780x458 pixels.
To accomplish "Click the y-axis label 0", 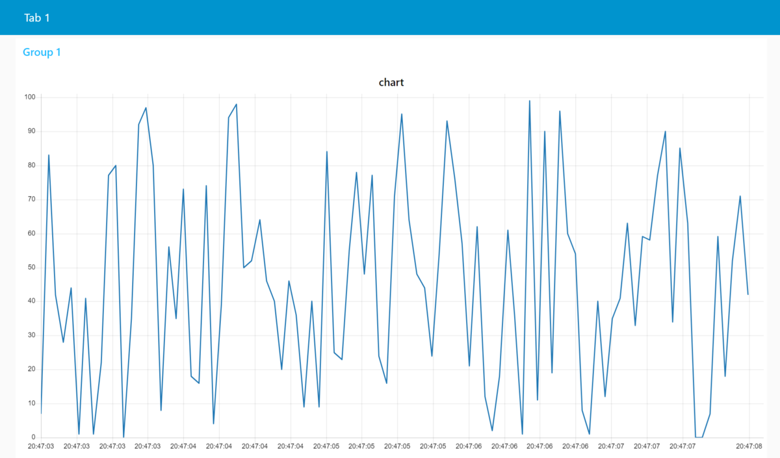I will (x=34, y=437).
